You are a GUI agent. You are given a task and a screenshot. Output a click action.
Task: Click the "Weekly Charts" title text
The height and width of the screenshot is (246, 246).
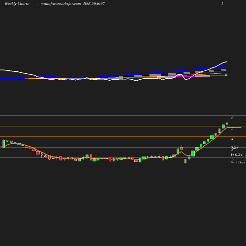pyautogui.click(x=17, y=3)
